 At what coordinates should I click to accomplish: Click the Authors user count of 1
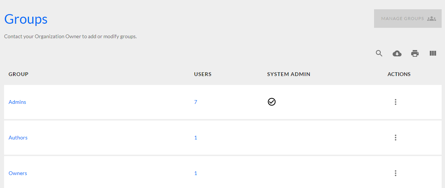click(x=195, y=138)
